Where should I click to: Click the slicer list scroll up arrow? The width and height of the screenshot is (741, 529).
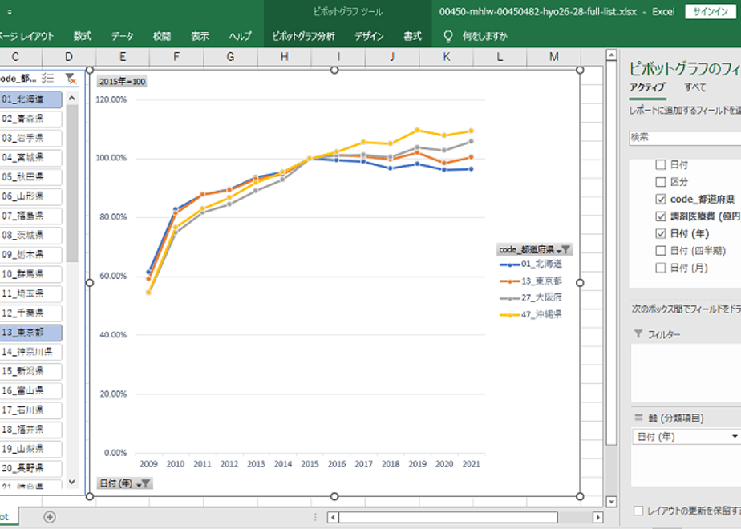coord(72,99)
